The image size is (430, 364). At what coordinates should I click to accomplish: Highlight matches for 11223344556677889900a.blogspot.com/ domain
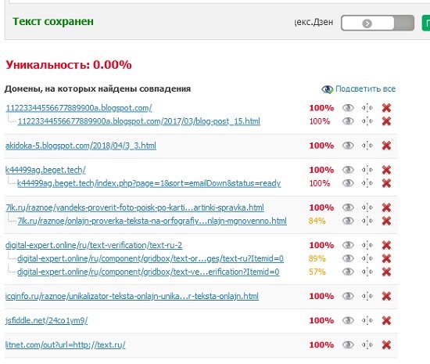(x=348, y=108)
